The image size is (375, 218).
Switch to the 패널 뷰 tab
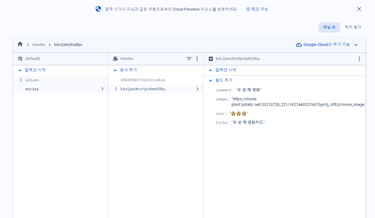point(329,27)
